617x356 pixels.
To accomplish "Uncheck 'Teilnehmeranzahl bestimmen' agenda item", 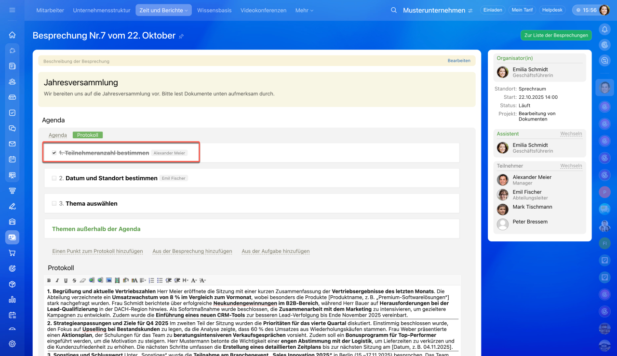I will [54, 153].
